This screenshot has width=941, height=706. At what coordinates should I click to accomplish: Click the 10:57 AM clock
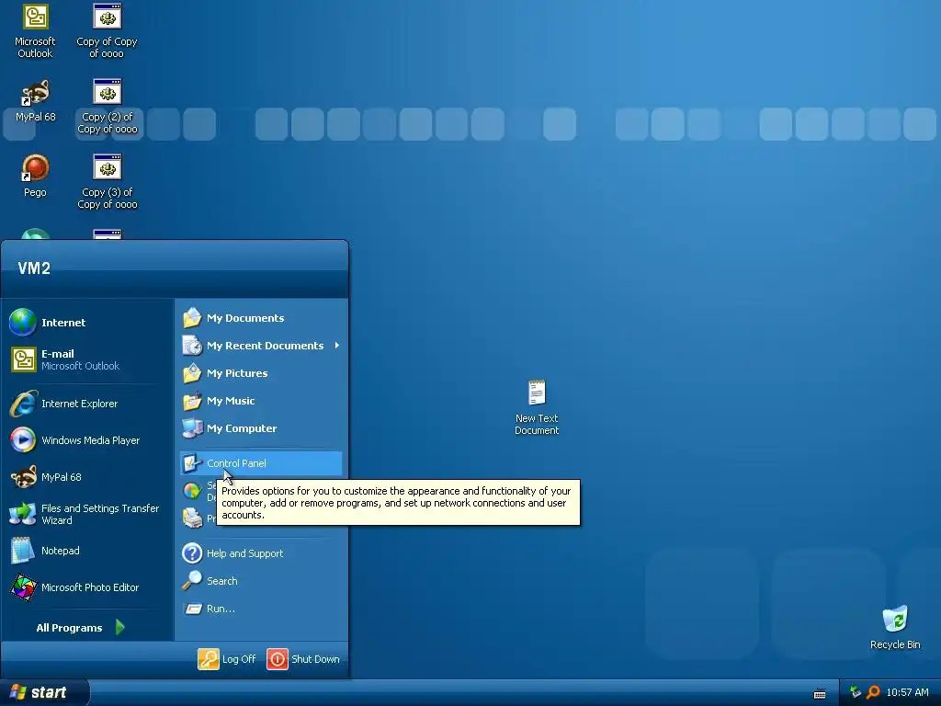907,692
